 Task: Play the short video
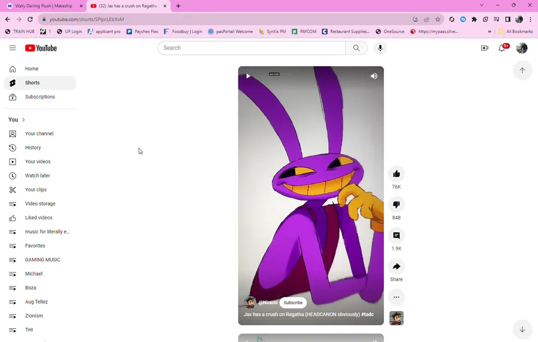point(248,76)
